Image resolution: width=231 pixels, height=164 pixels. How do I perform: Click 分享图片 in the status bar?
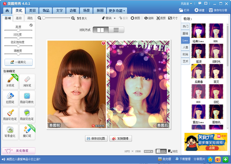tap(199, 159)
